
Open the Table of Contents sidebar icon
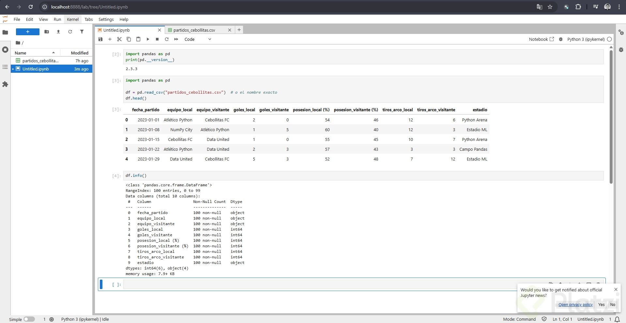click(5, 67)
